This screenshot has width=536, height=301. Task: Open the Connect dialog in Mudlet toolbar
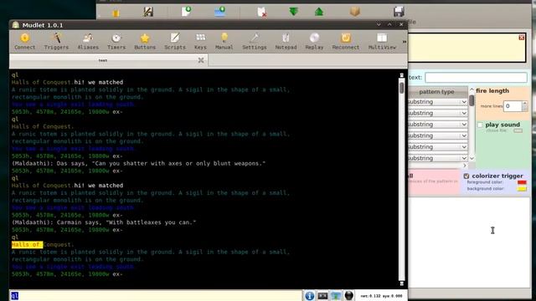(x=24, y=41)
